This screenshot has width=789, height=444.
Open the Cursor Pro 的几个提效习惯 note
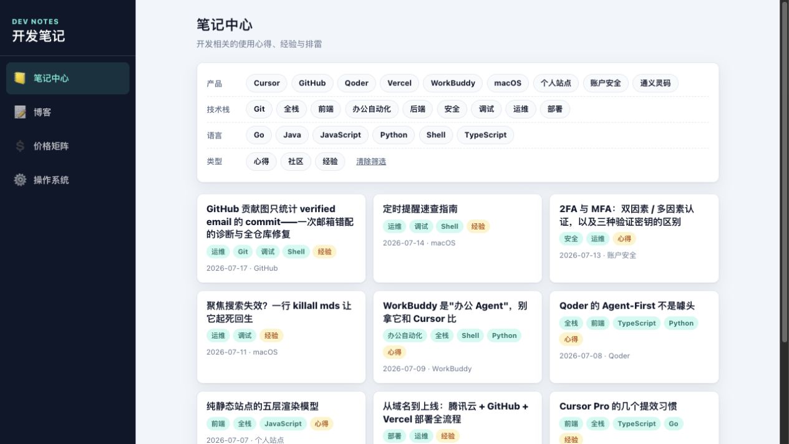click(x=634, y=418)
